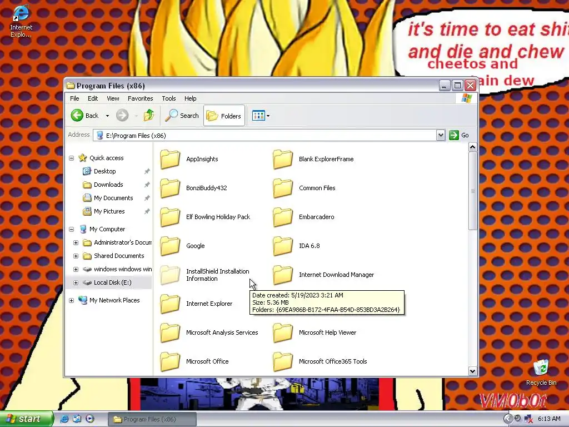This screenshot has width=569, height=427.
Task: Expand Administrator's Documents tree node
Action: 76,242
